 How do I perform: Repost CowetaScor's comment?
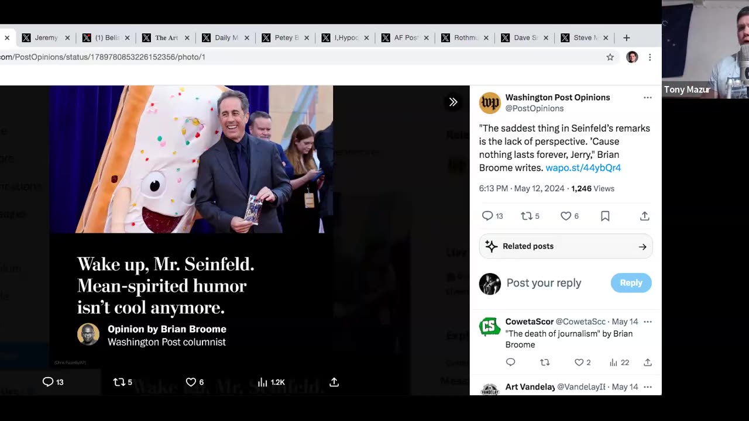545,363
